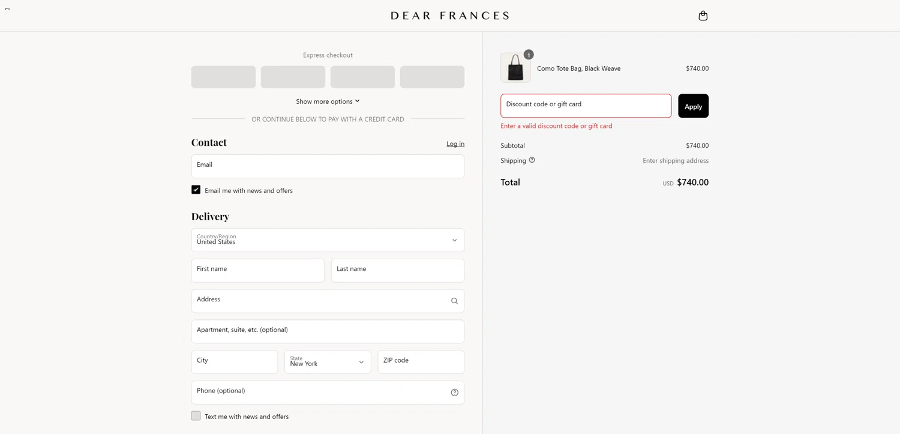Click the second express checkout placeholder button
This screenshot has width=900, height=434.
293,77
